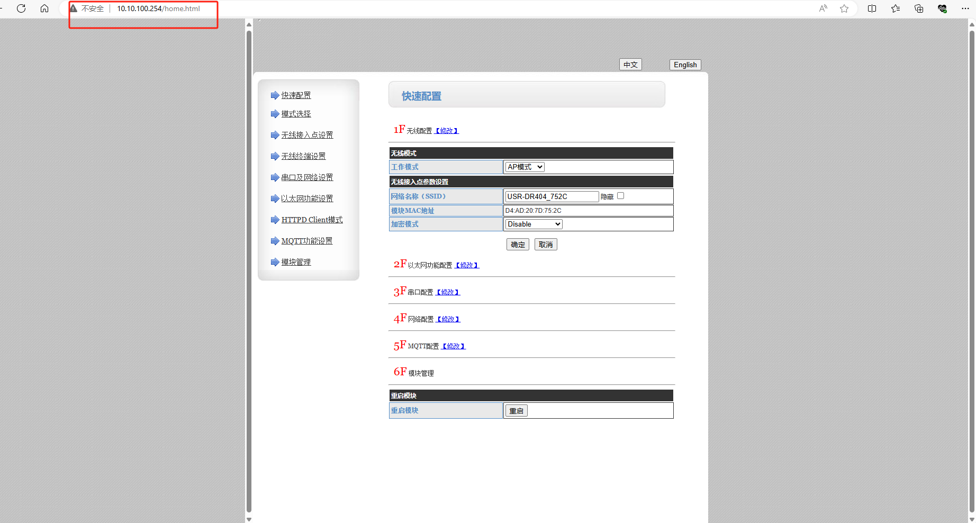Switch language with the English button

tap(685, 65)
